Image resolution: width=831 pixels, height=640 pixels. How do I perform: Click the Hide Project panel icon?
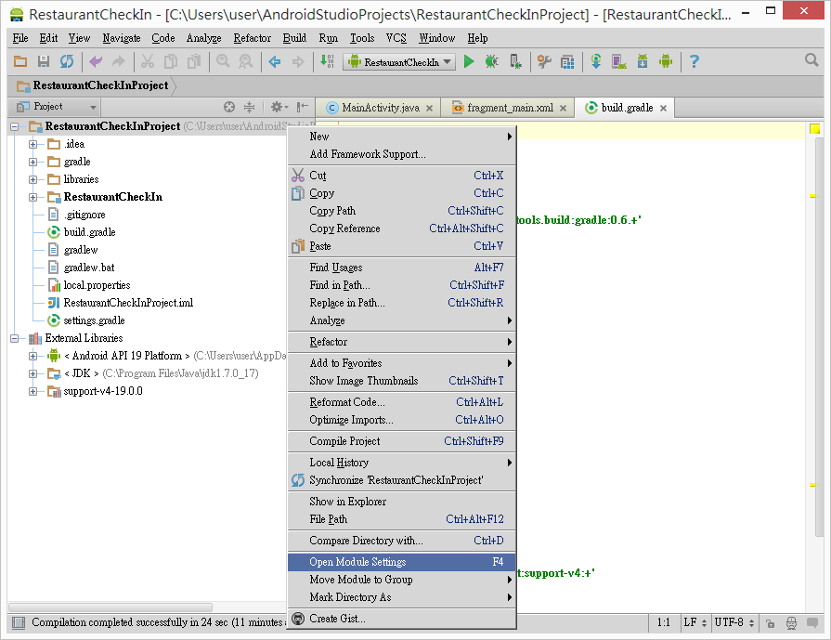pyautogui.click(x=302, y=107)
